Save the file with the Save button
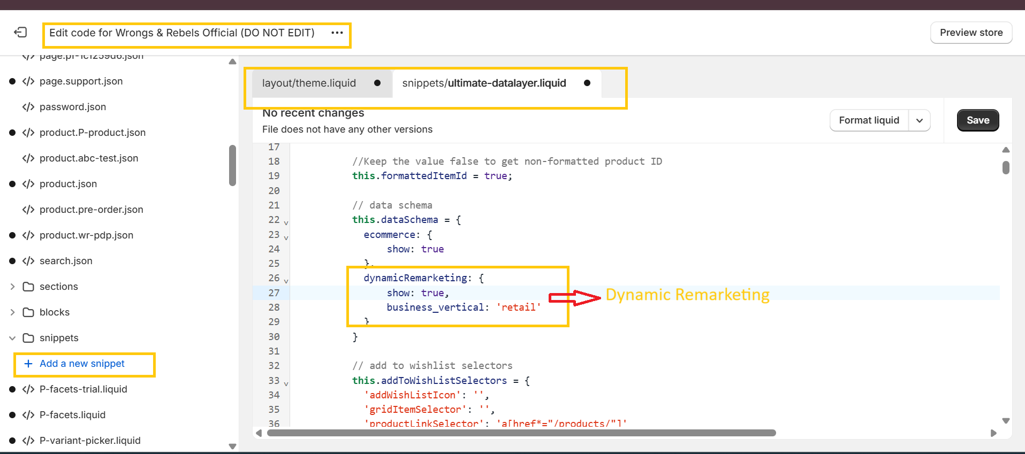Viewport: 1025px width, 454px height. 978,120
